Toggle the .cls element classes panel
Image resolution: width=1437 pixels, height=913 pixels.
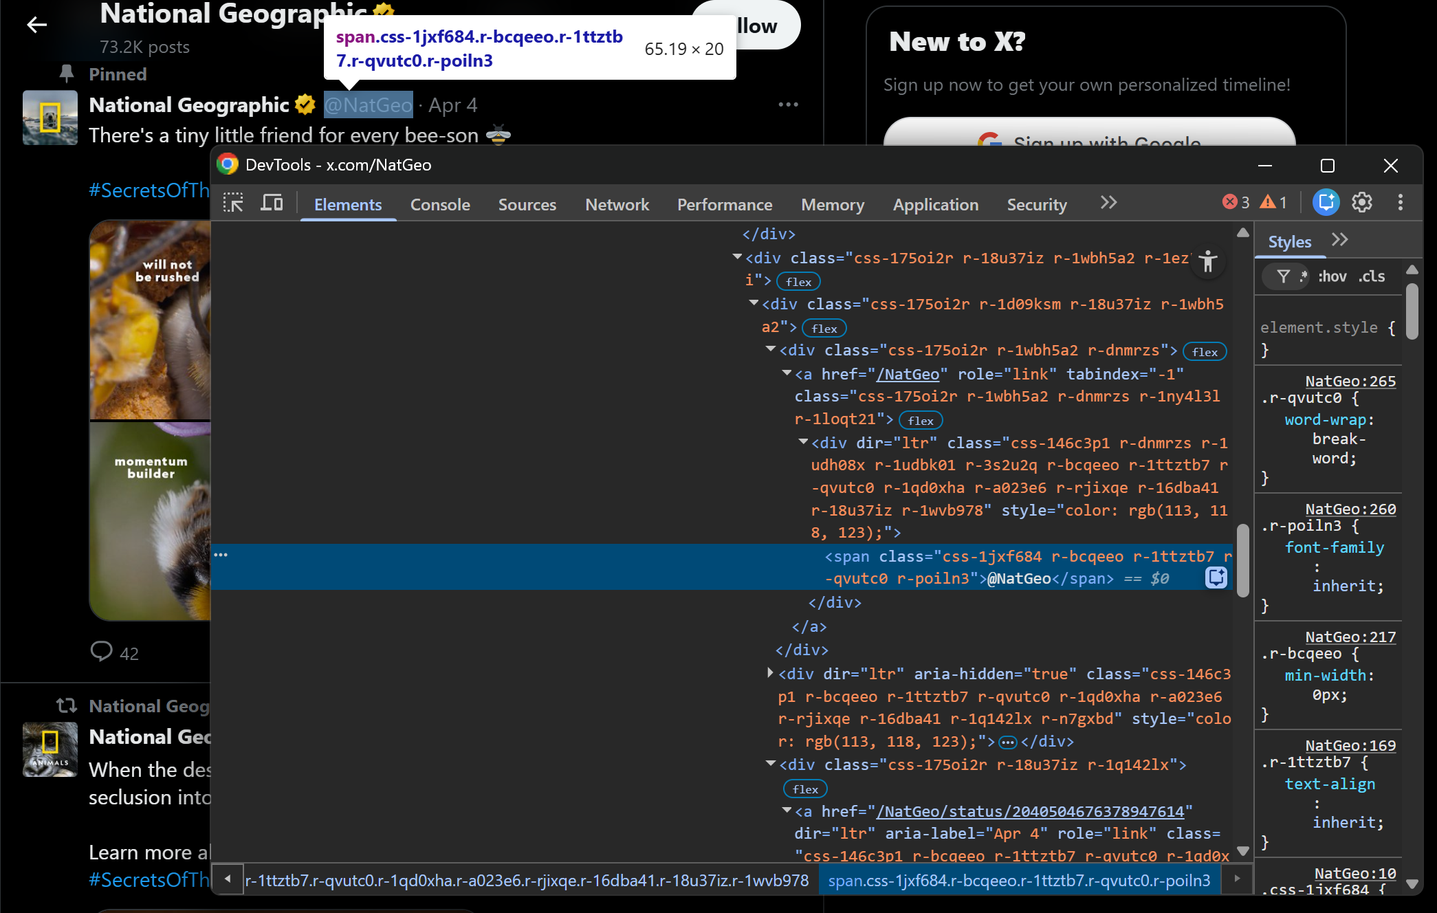(x=1372, y=276)
